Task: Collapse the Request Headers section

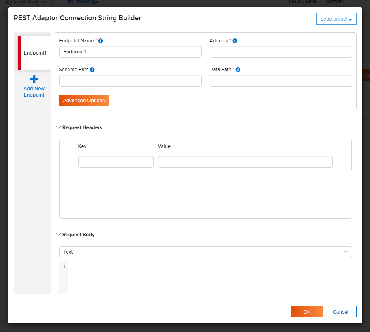Action: click(x=59, y=127)
